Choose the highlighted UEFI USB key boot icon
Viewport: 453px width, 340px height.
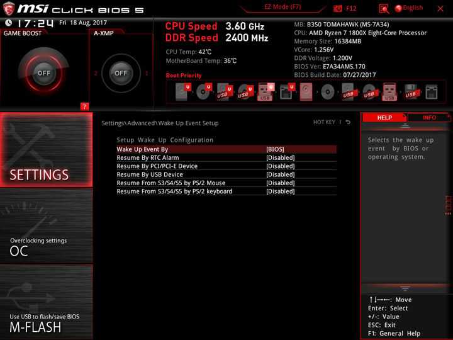[x=266, y=92]
